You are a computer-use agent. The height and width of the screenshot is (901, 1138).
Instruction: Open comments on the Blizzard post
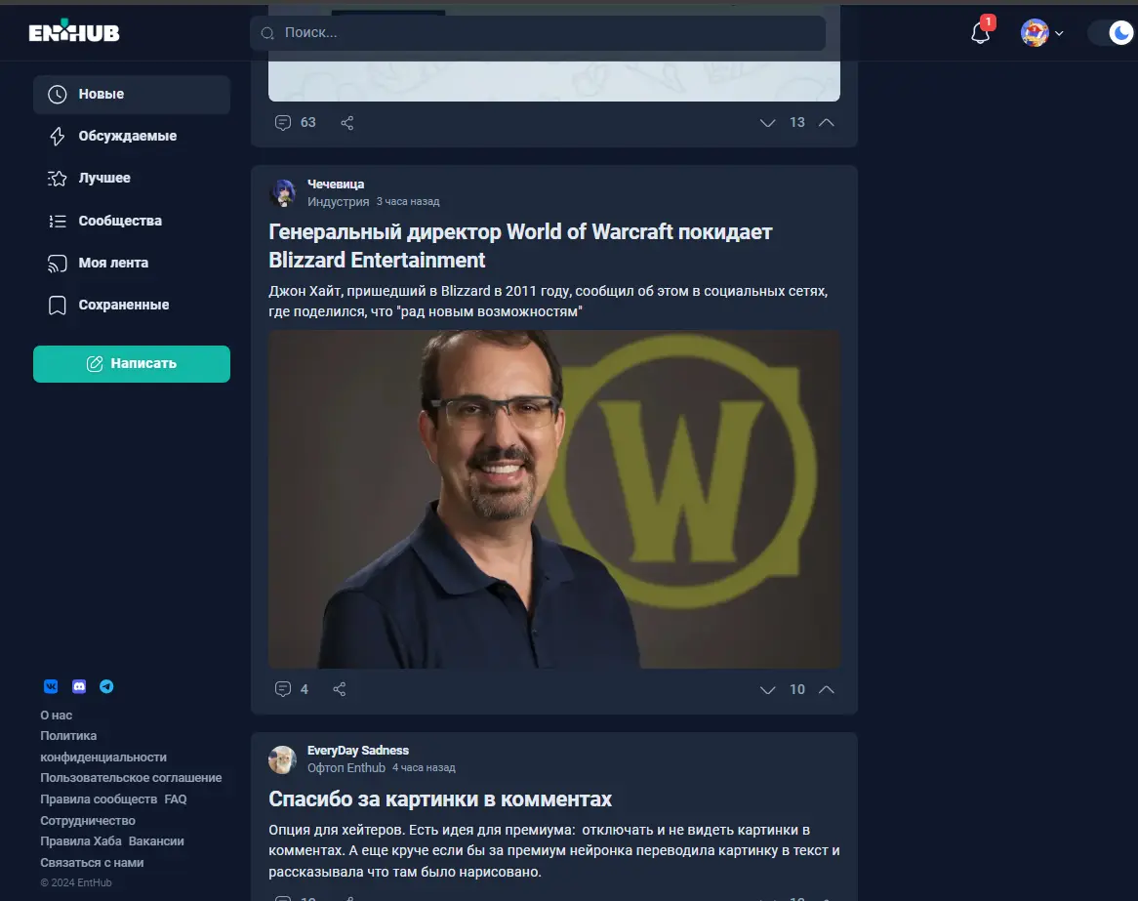pos(292,689)
